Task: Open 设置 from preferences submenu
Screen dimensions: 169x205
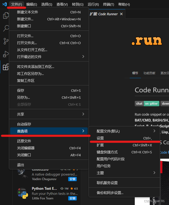Action: 124,138
